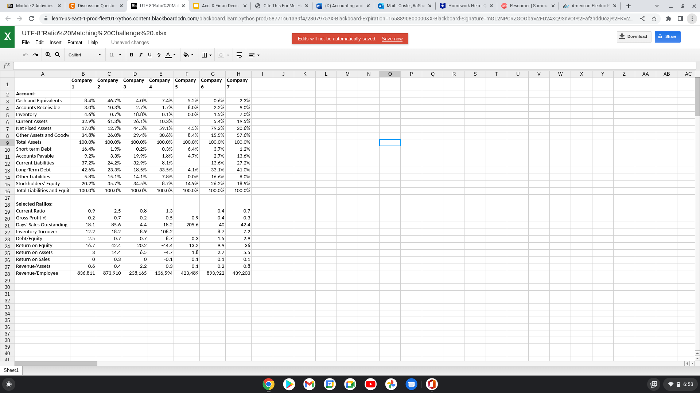This screenshot has width=700, height=393.
Task: Click the Undo icon
Action: click(x=26, y=55)
